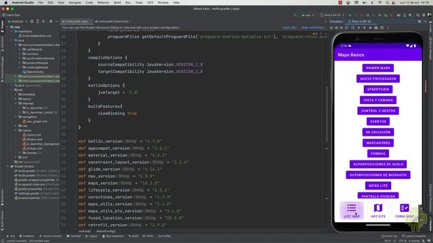Open Search Everywhere magnifier icon
433x243 pixels.
417,15
